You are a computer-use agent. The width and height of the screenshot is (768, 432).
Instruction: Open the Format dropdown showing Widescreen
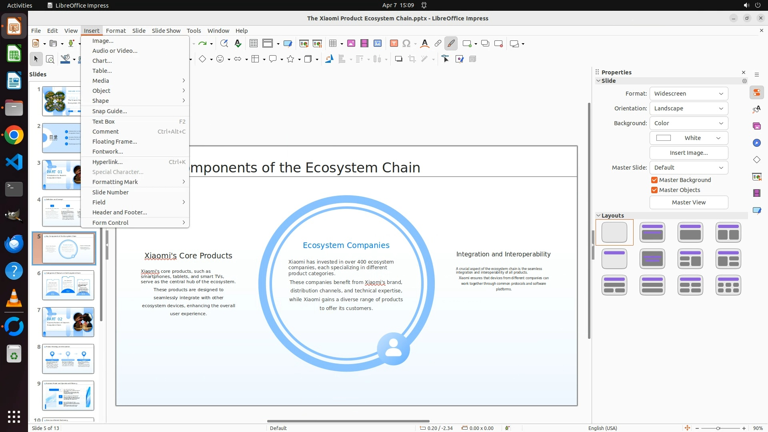688,94
